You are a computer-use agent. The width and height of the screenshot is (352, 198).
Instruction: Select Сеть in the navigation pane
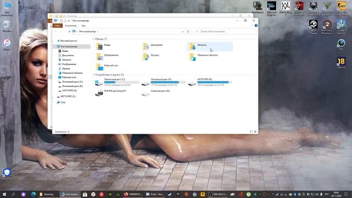63,102
